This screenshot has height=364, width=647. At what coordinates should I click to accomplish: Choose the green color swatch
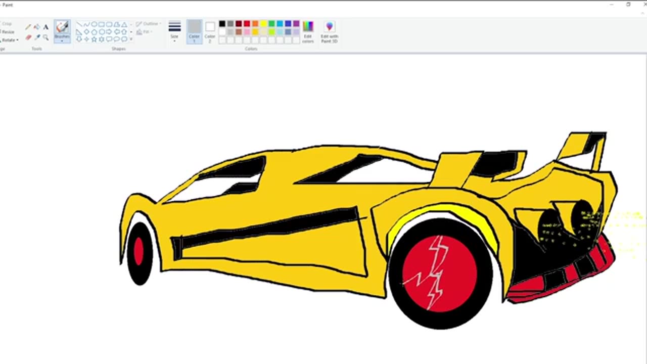point(271,24)
